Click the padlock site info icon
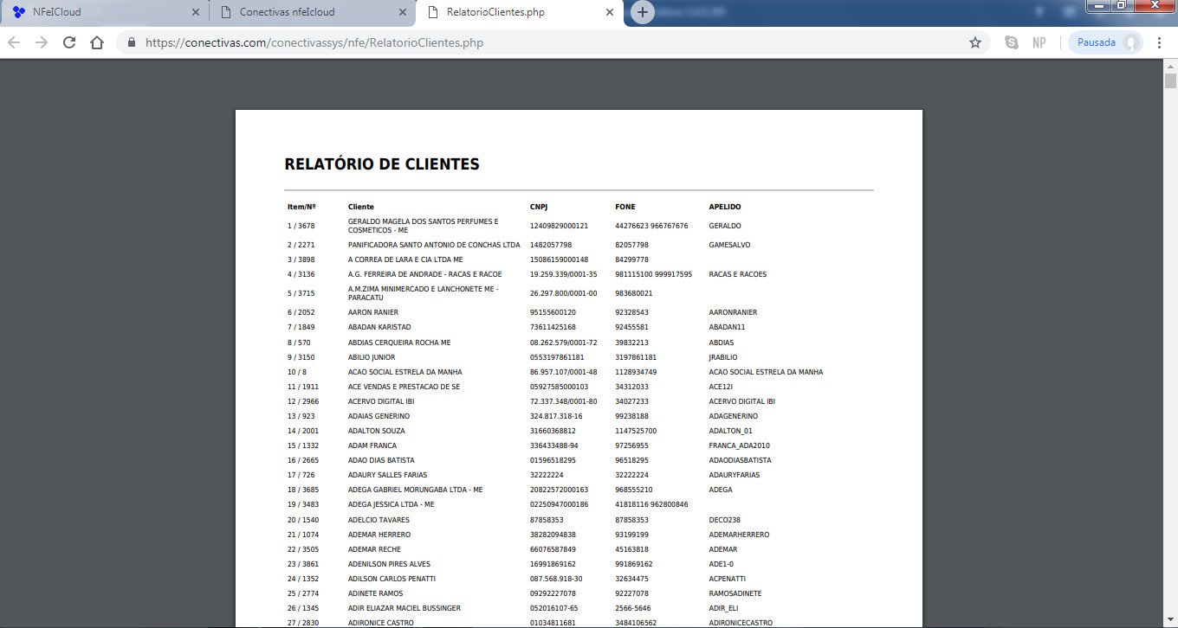This screenshot has width=1178, height=628. coord(132,42)
